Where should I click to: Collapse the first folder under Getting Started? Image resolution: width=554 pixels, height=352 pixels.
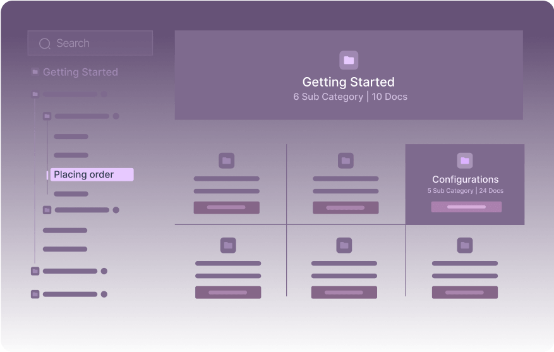point(35,94)
